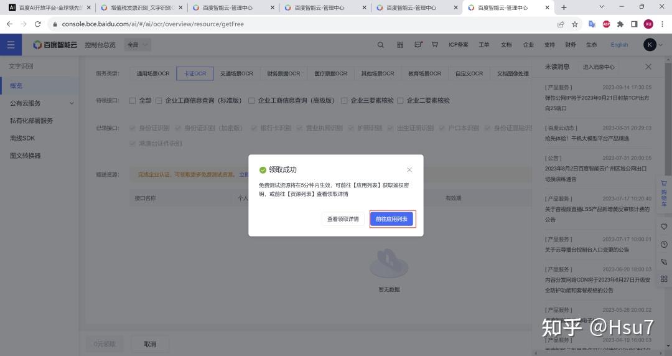The image size is (672, 356).
Task: Open the hamburger menu in console header
Action: (11, 45)
